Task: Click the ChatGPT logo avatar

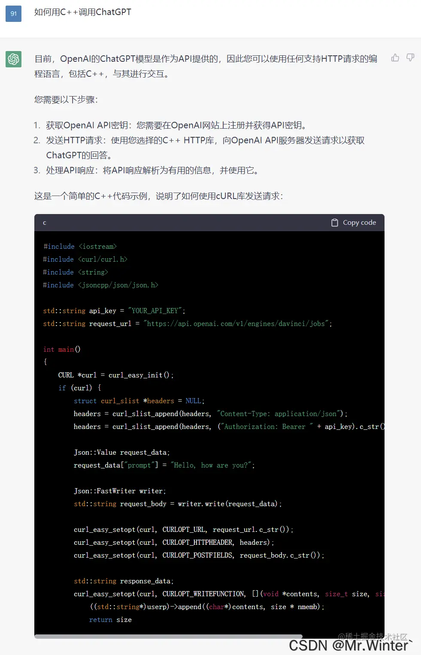Action: (x=14, y=59)
